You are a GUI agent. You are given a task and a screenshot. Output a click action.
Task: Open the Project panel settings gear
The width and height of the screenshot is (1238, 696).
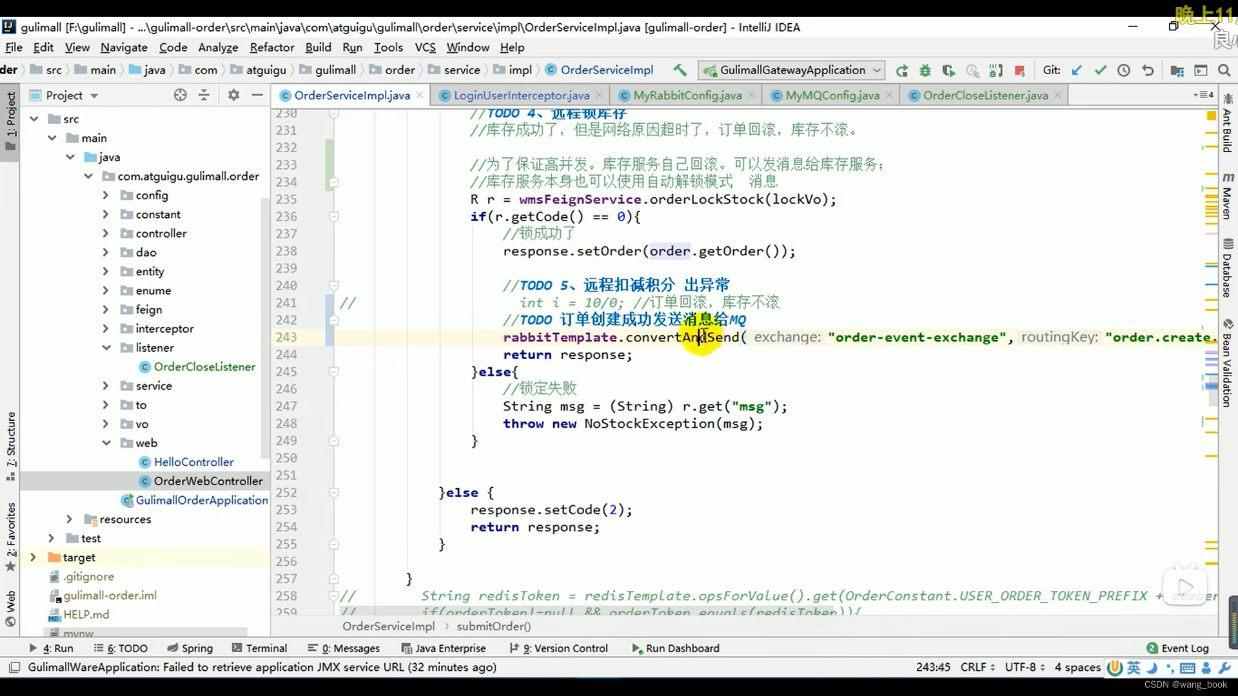(233, 95)
